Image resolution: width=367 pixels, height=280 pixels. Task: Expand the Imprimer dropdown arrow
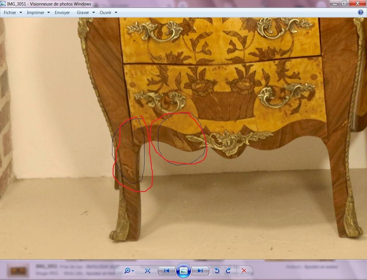(x=48, y=13)
